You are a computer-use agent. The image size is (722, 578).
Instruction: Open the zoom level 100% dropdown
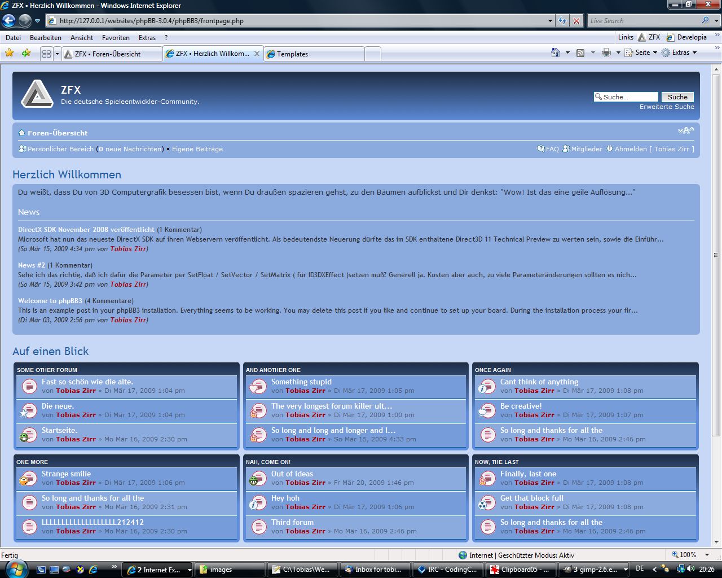tap(707, 555)
